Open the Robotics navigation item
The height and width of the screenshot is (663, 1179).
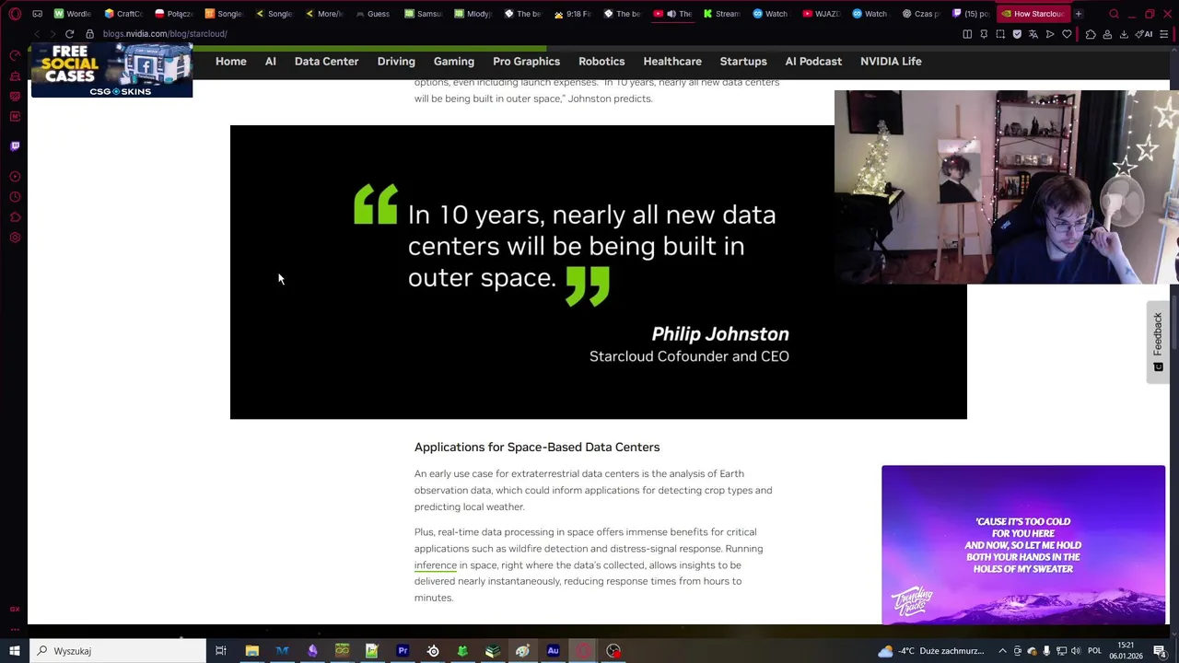(x=601, y=62)
